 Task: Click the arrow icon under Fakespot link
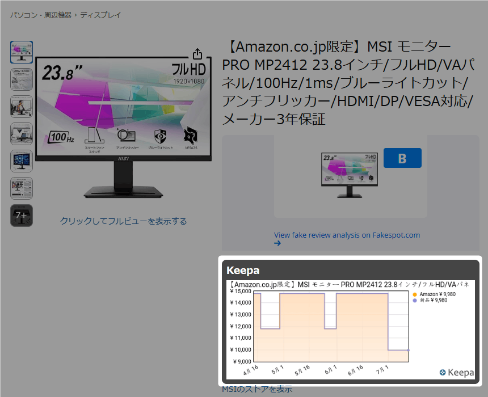pyautogui.click(x=277, y=243)
